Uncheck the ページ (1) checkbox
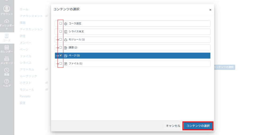The height and width of the screenshot is (135, 266). (x=61, y=55)
